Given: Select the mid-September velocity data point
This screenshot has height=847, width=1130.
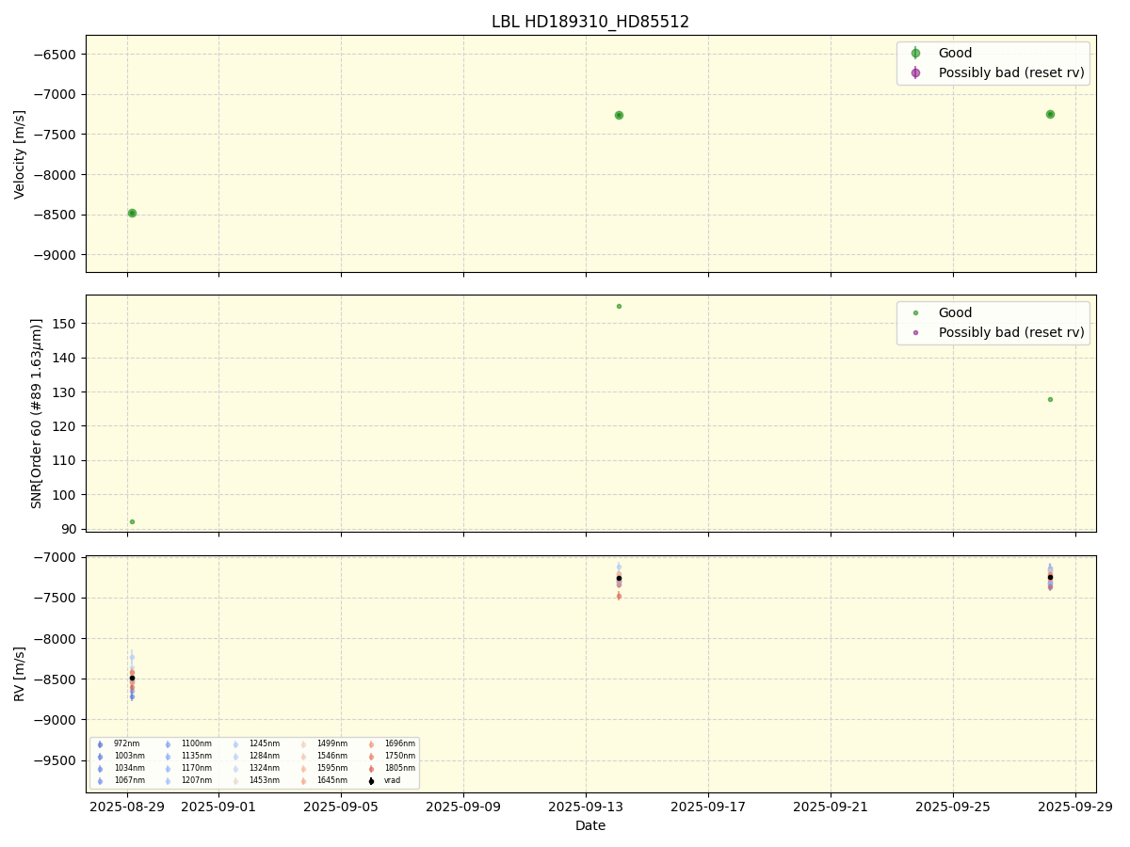Looking at the screenshot, I should (619, 115).
